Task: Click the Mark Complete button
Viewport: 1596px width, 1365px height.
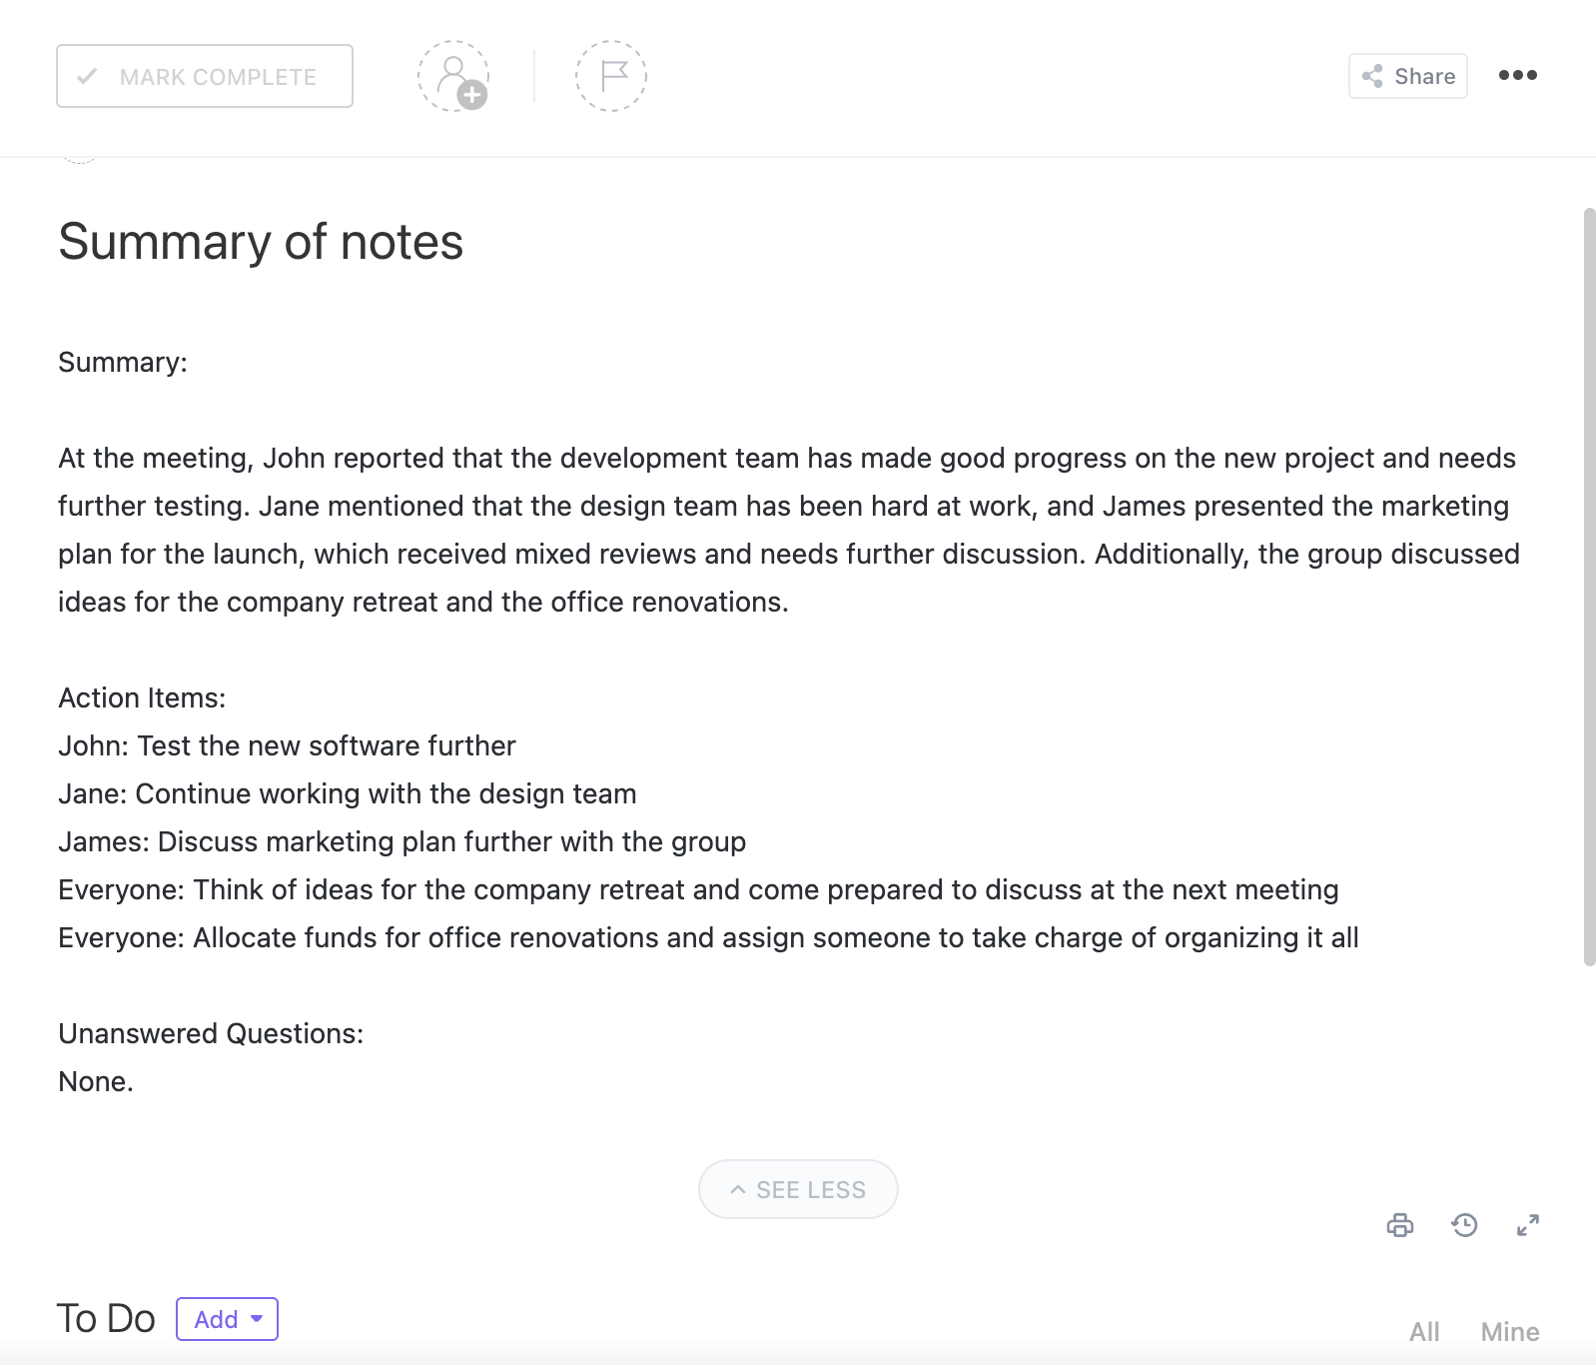Action: (205, 76)
